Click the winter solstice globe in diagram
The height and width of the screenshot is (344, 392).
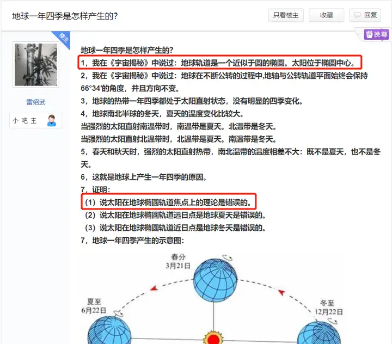tap(319, 333)
